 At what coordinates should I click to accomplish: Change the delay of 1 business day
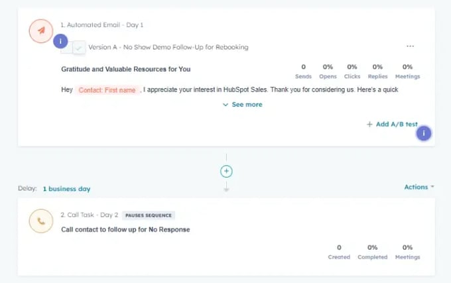pyautogui.click(x=67, y=189)
